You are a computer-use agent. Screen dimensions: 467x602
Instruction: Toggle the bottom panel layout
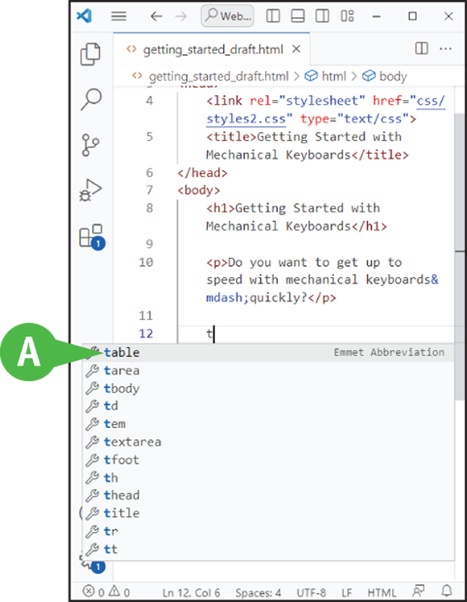tap(298, 16)
